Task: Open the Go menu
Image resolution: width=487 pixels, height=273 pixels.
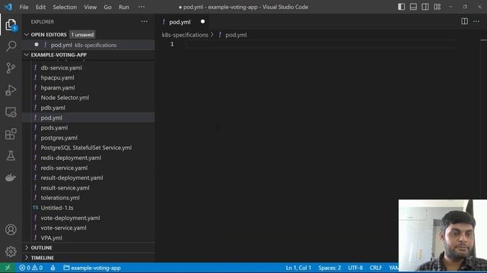Action: pyautogui.click(x=107, y=7)
